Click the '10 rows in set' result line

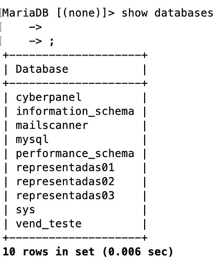tap(49, 252)
